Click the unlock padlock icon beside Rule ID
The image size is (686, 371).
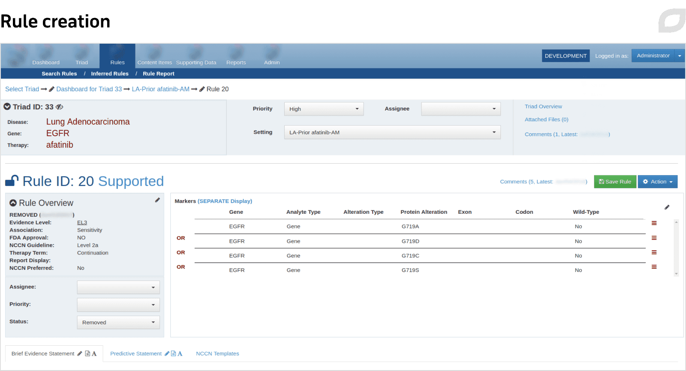point(12,180)
